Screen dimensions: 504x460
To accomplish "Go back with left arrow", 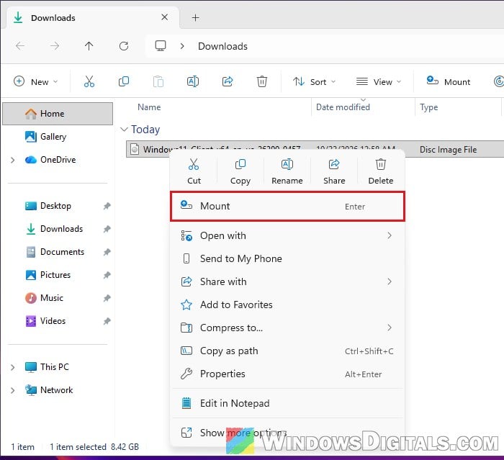I will pyautogui.click(x=20, y=46).
